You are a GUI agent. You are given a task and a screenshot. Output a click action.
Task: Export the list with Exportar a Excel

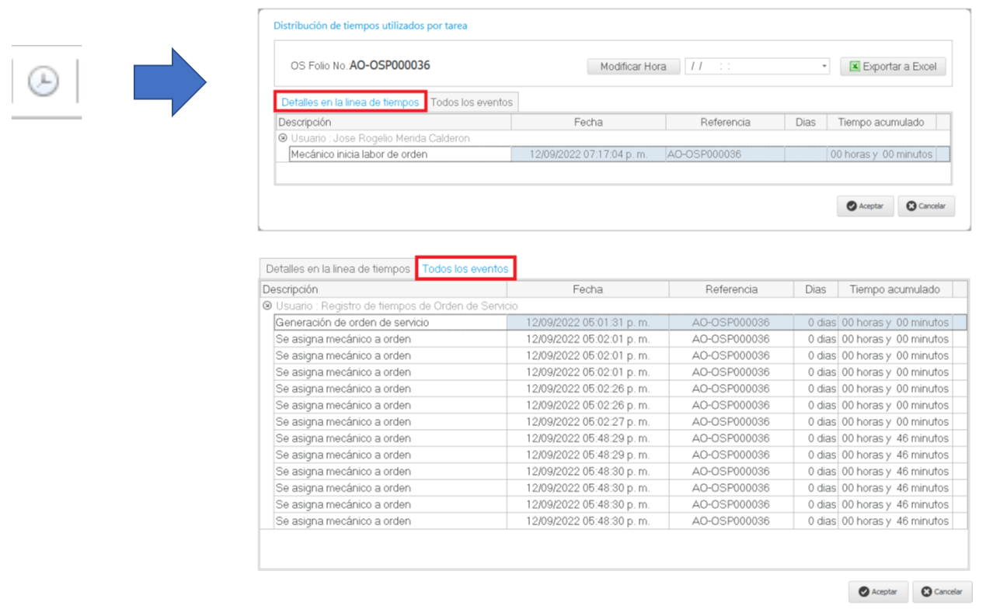click(893, 67)
